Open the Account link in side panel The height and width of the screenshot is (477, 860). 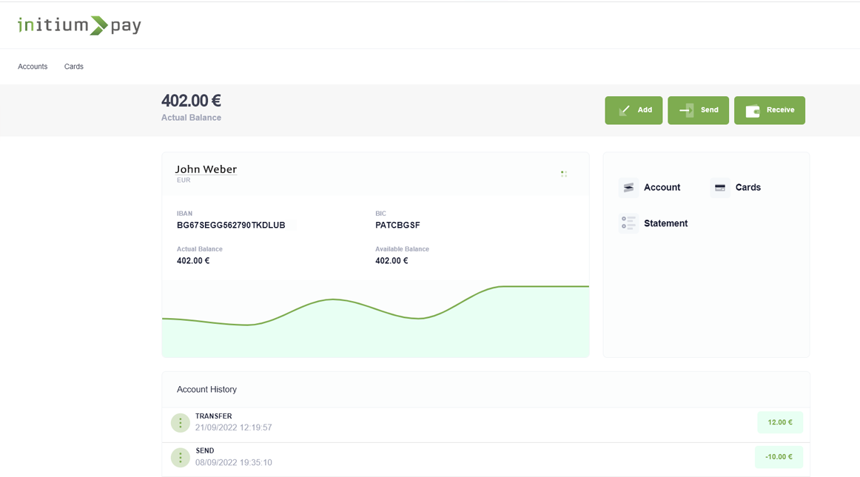pyautogui.click(x=662, y=188)
